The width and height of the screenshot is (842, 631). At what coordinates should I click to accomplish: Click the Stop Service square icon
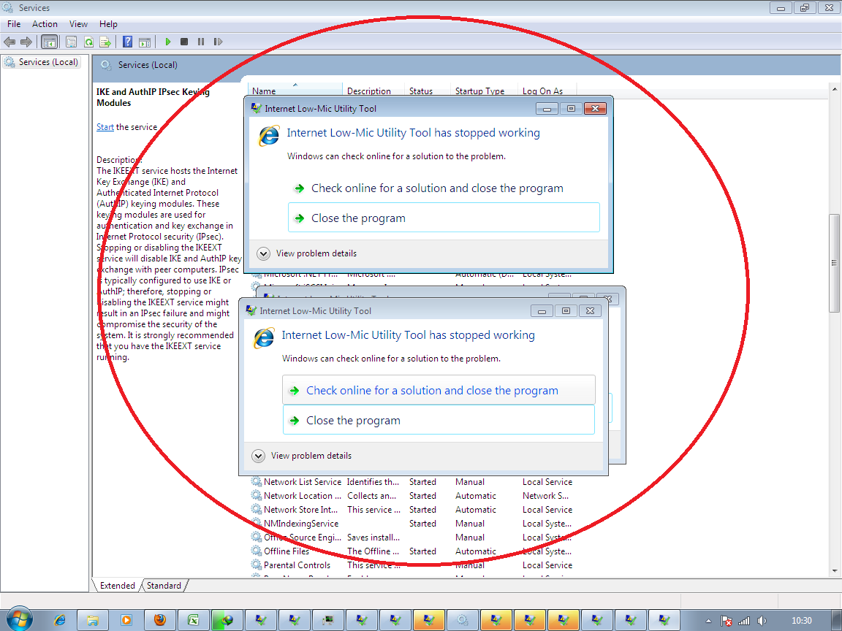coord(184,42)
